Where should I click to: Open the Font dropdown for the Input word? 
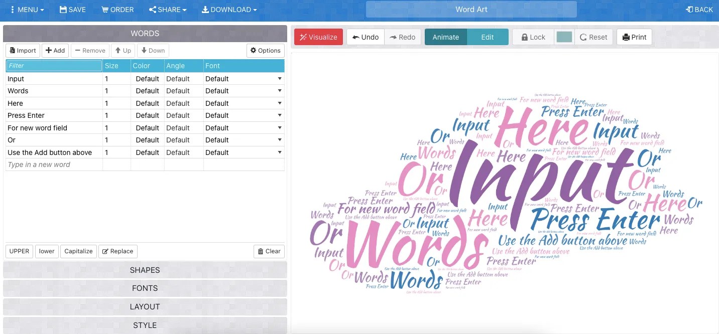pyautogui.click(x=279, y=79)
